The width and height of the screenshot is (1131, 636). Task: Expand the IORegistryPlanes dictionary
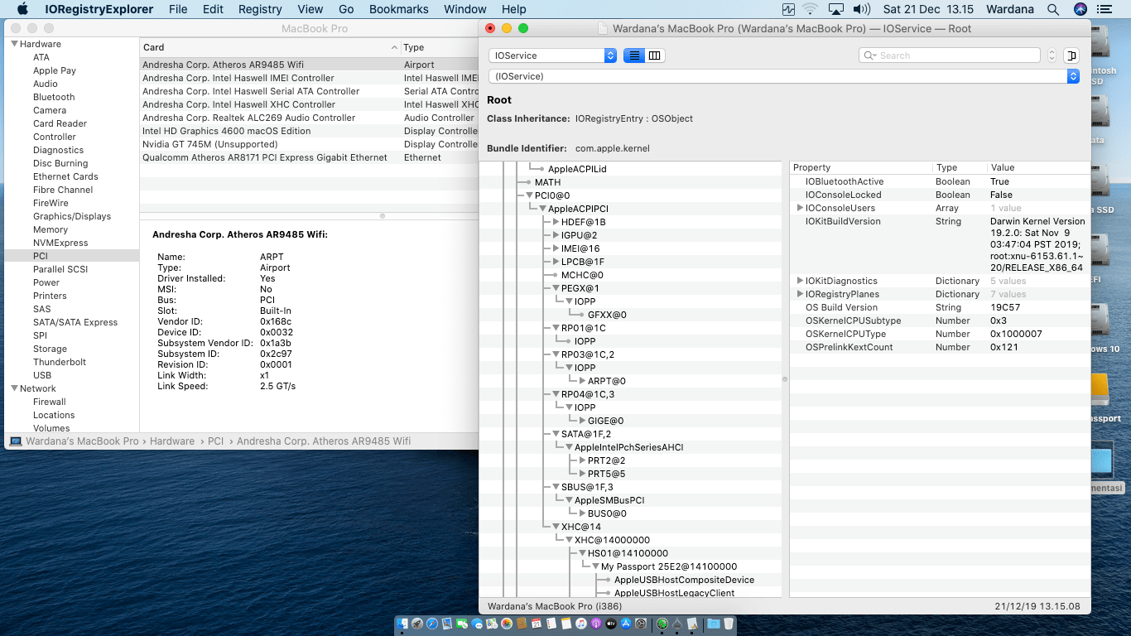click(800, 294)
